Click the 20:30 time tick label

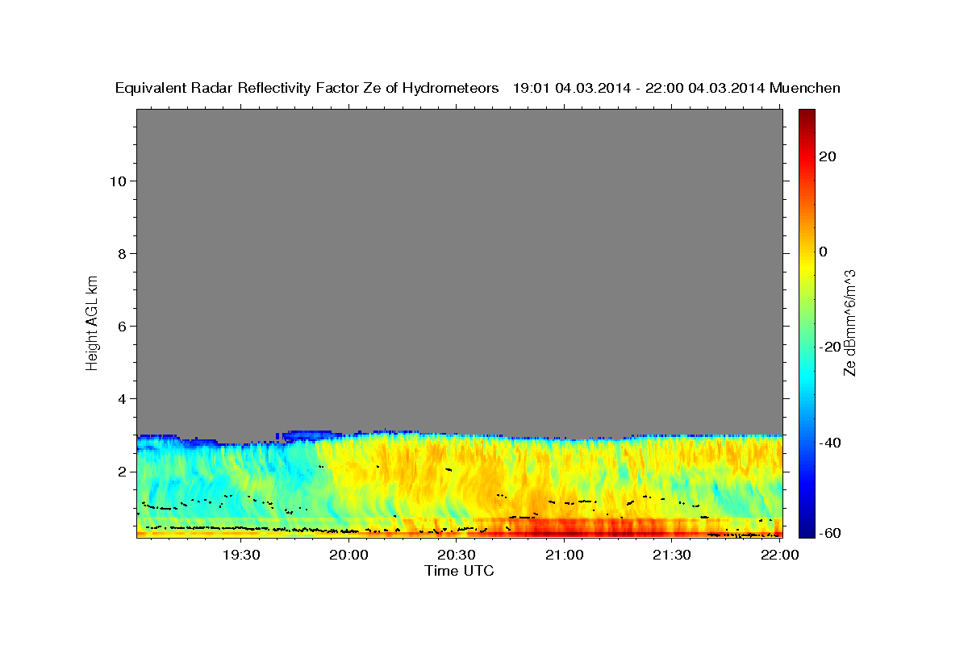point(457,555)
